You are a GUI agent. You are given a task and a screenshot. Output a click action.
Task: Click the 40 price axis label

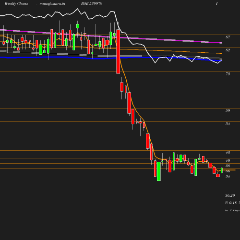click(x=228, y=160)
